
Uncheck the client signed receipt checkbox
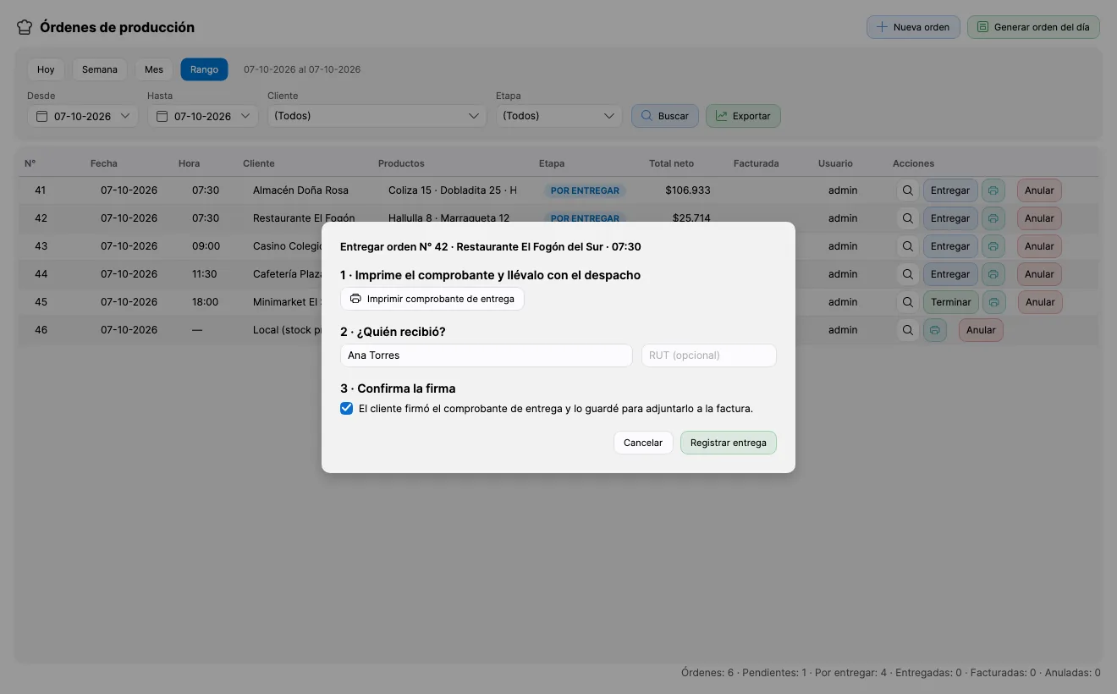[346, 409]
